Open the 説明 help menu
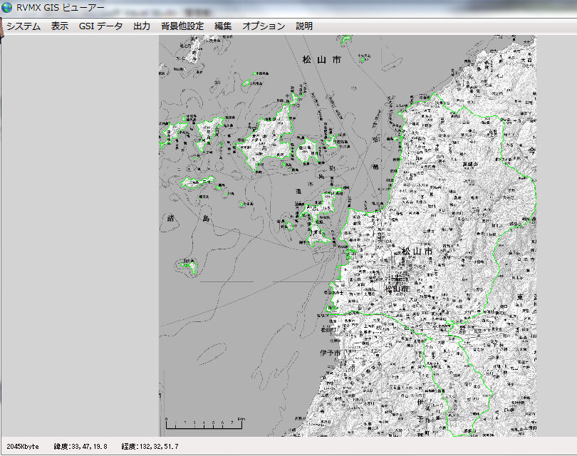 (x=304, y=26)
